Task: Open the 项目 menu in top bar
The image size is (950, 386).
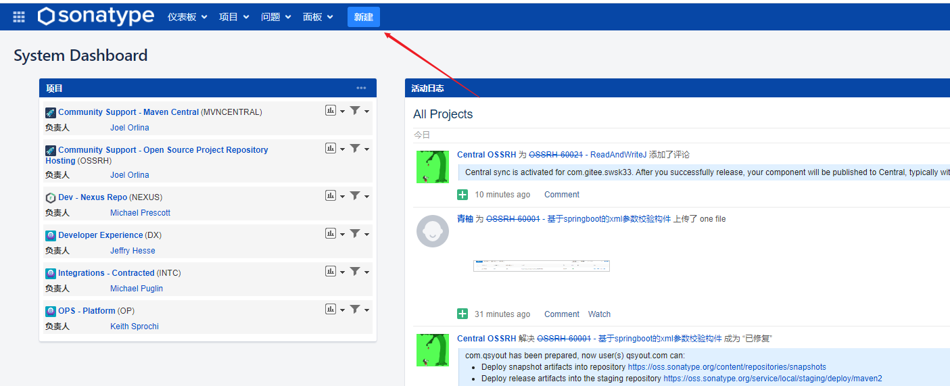Action: pyautogui.click(x=234, y=17)
